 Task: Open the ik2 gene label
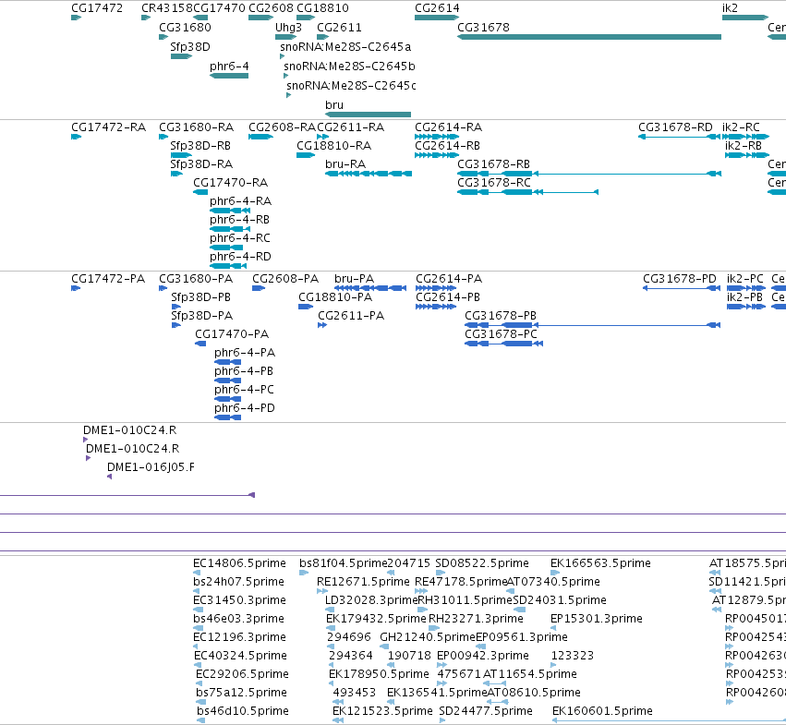[730, 8]
